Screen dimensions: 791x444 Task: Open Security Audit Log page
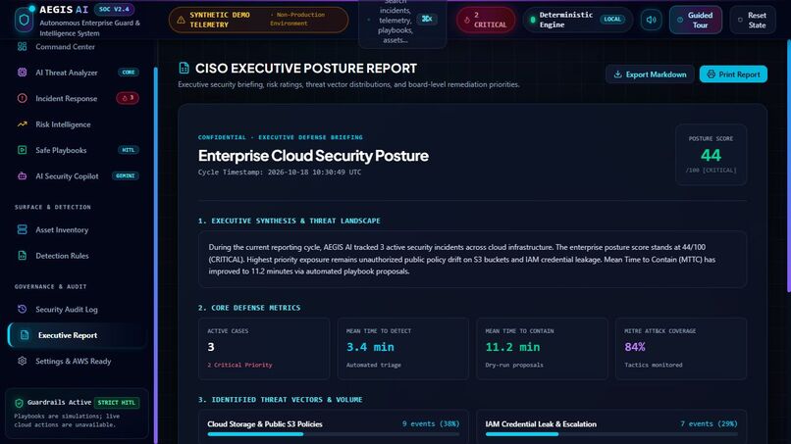[77, 309]
